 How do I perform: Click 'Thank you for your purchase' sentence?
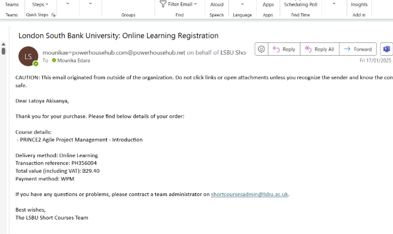pyautogui.click(x=100, y=116)
